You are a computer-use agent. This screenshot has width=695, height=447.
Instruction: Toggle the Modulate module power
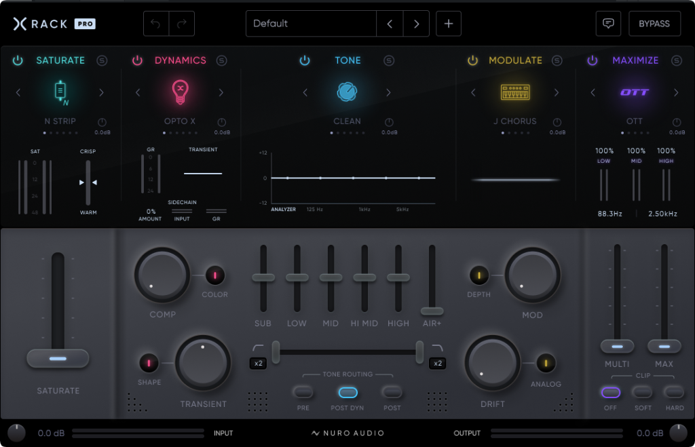pos(472,60)
